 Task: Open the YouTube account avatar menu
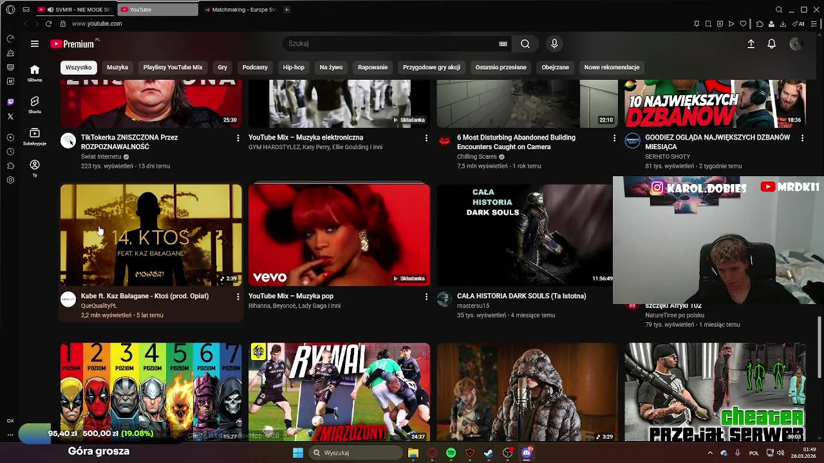pyautogui.click(x=796, y=44)
